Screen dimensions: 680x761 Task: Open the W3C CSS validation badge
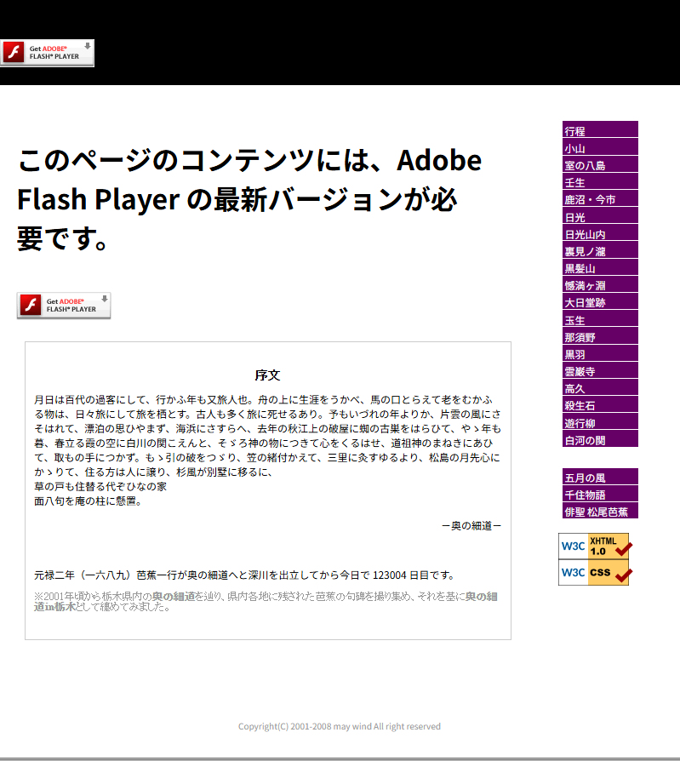[595, 572]
